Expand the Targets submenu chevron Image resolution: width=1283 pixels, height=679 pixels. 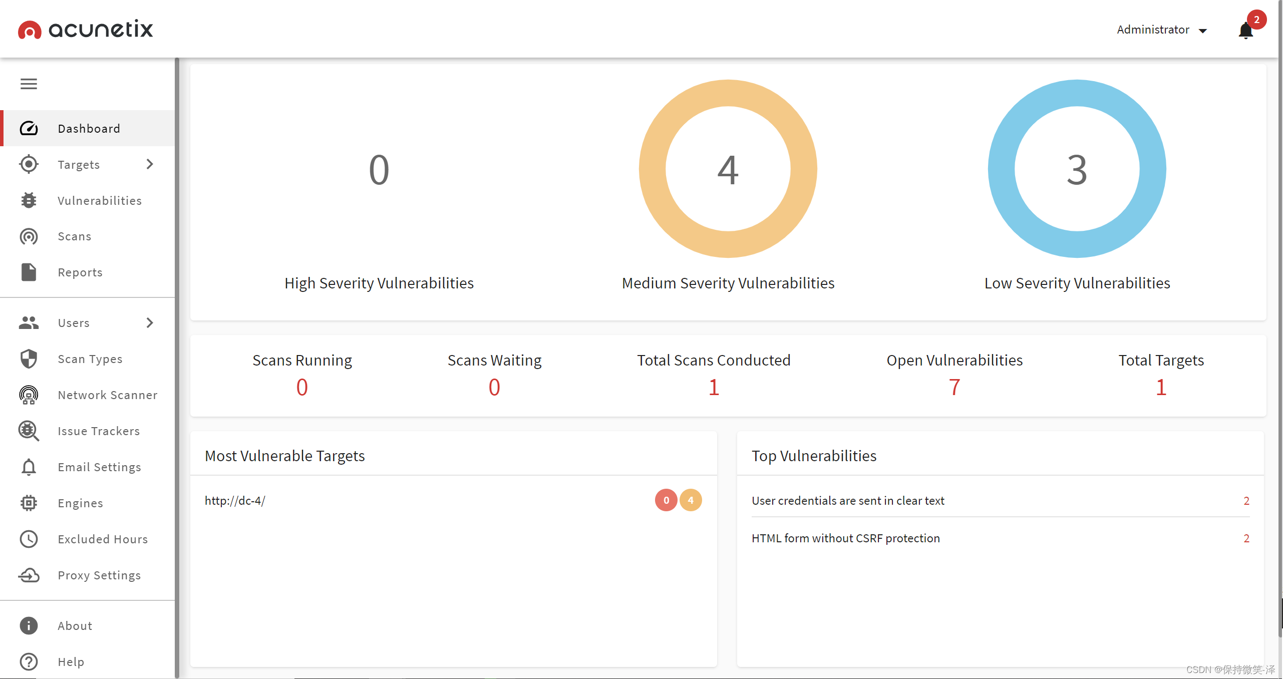[149, 164]
